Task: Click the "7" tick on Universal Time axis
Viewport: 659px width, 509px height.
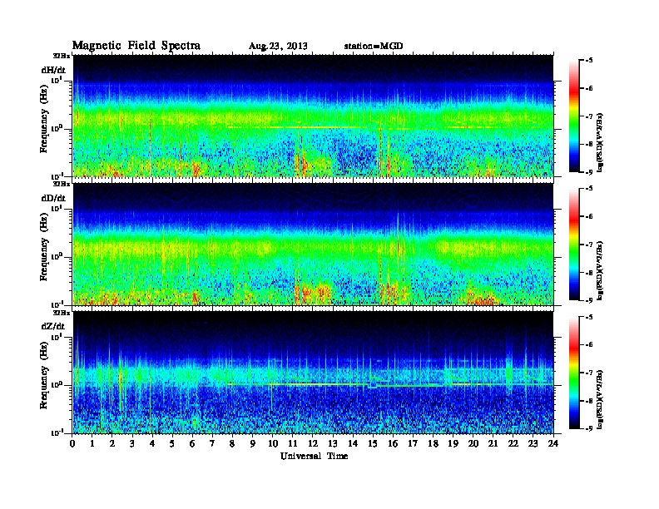Action: tap(213, 444)
